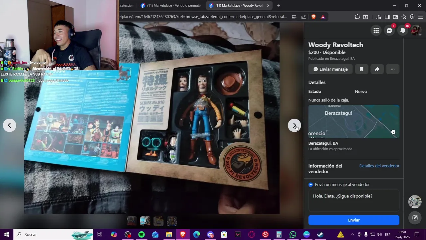This screenshot has width=426, height=240.
Task: Click share page icon in address bar
Action: point(304,17)
